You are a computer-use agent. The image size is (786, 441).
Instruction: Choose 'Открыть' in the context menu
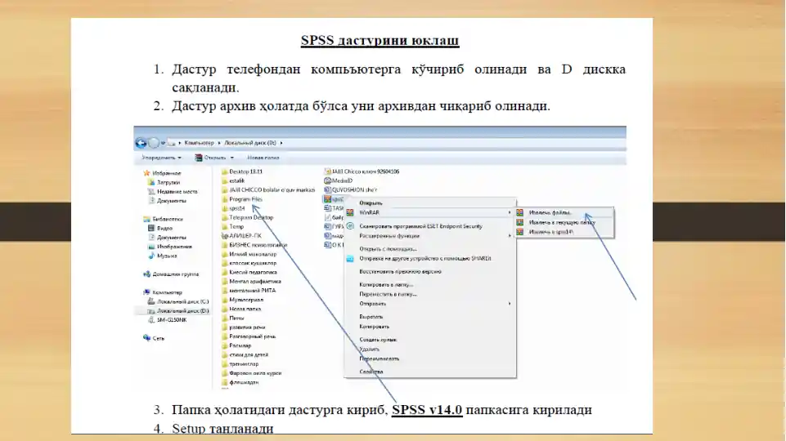tap(371, 203)
